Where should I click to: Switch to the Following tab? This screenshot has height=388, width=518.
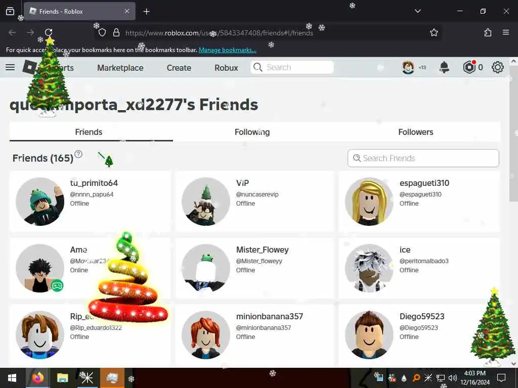click(x=252, y=132)
